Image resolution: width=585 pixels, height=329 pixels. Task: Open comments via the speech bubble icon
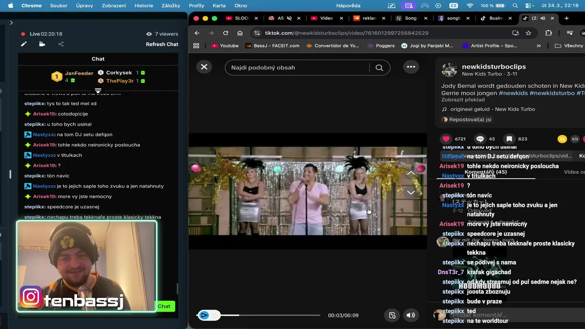tap(480, 139)
